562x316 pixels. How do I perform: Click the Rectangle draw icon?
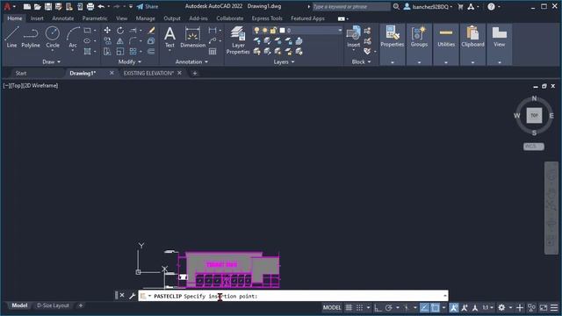point(87,31)
